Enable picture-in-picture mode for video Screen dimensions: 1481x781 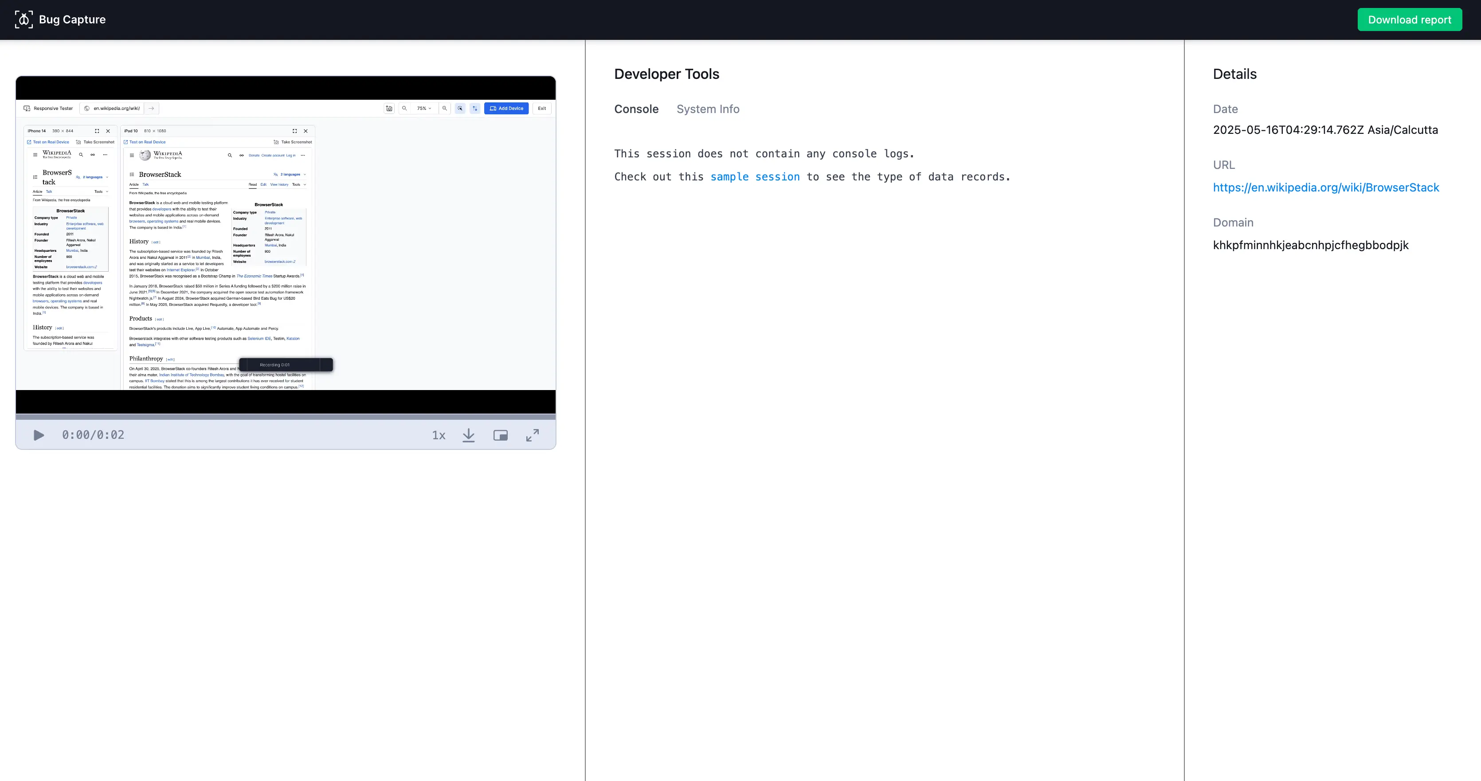tap(500, 435)
